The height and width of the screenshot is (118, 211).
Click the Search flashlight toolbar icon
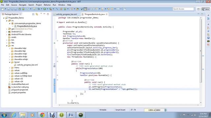(72, 9)
